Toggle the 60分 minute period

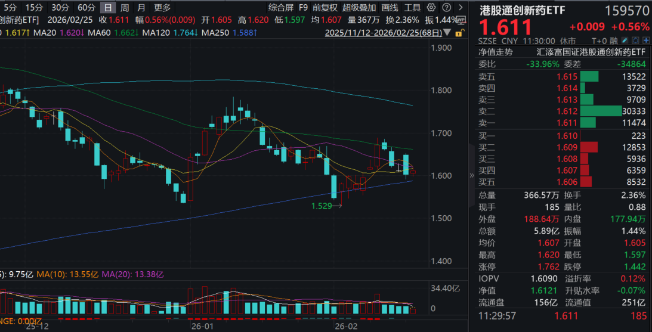point(86,8)
